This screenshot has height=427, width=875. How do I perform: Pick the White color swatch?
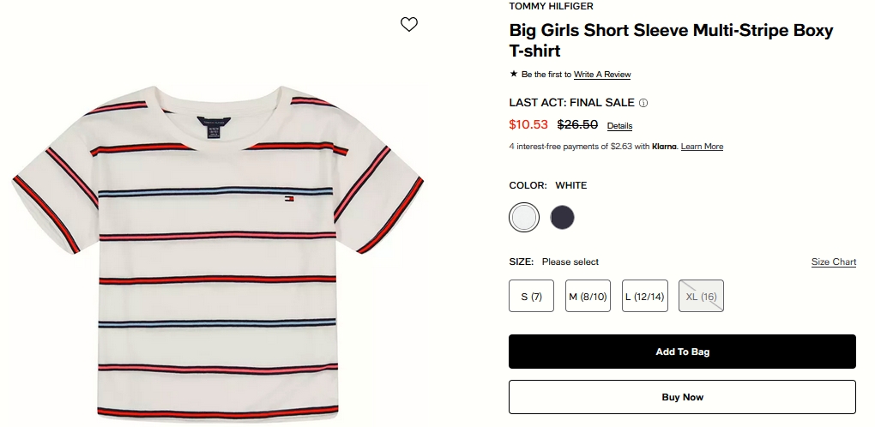[523, 218]
